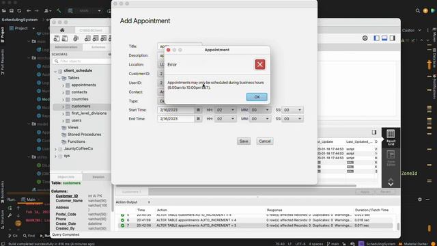Collapse client_schedule schema node
The height and width of the screenshot is (246, 437).
pyautogui.click(x=55, y=71)
